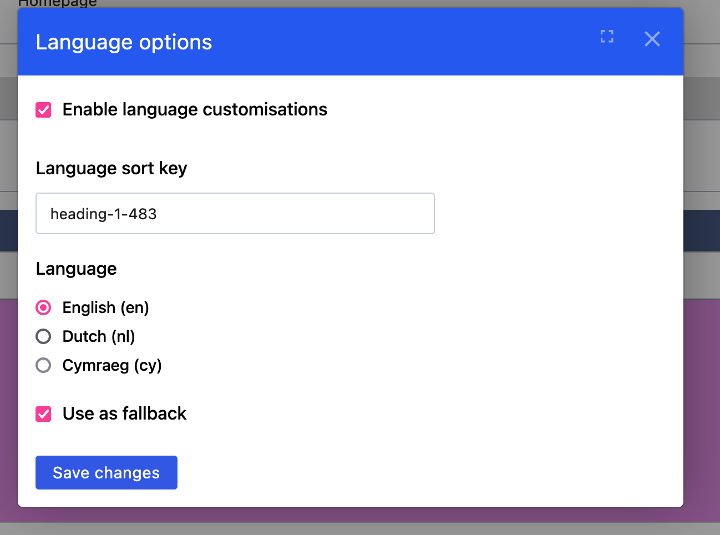The image size is (720, 535).
Task: Click the dark navy band behind dialog
Action: click(702, 231)
